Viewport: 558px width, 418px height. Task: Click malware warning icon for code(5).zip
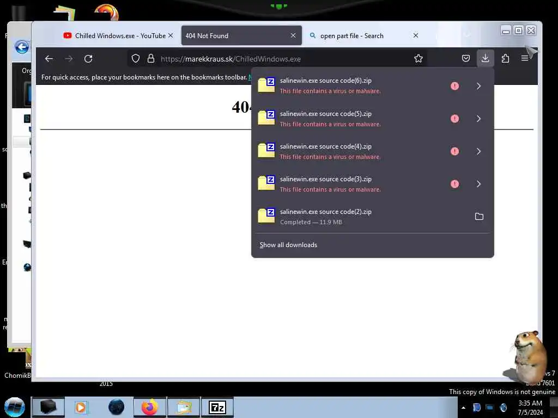pyautogui.click(x=455, y=119)
